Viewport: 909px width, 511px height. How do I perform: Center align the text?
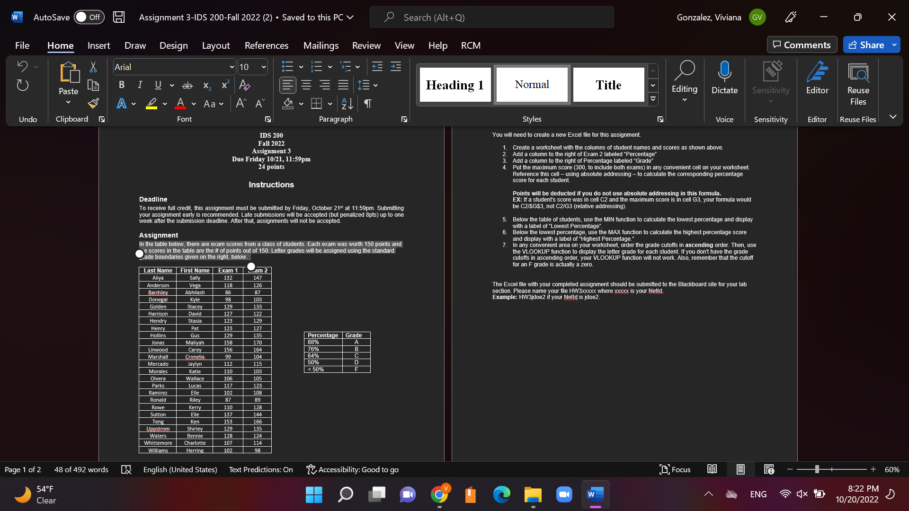306,85
